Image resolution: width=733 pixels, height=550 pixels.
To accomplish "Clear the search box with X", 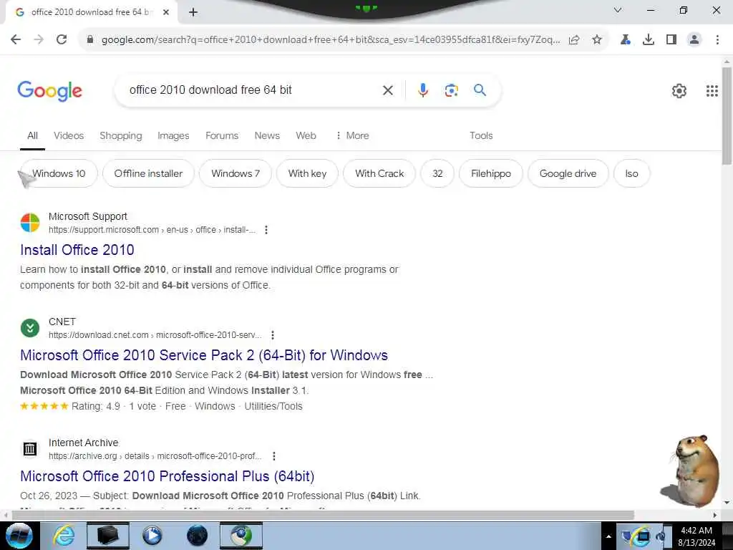I will click(388, 90).
